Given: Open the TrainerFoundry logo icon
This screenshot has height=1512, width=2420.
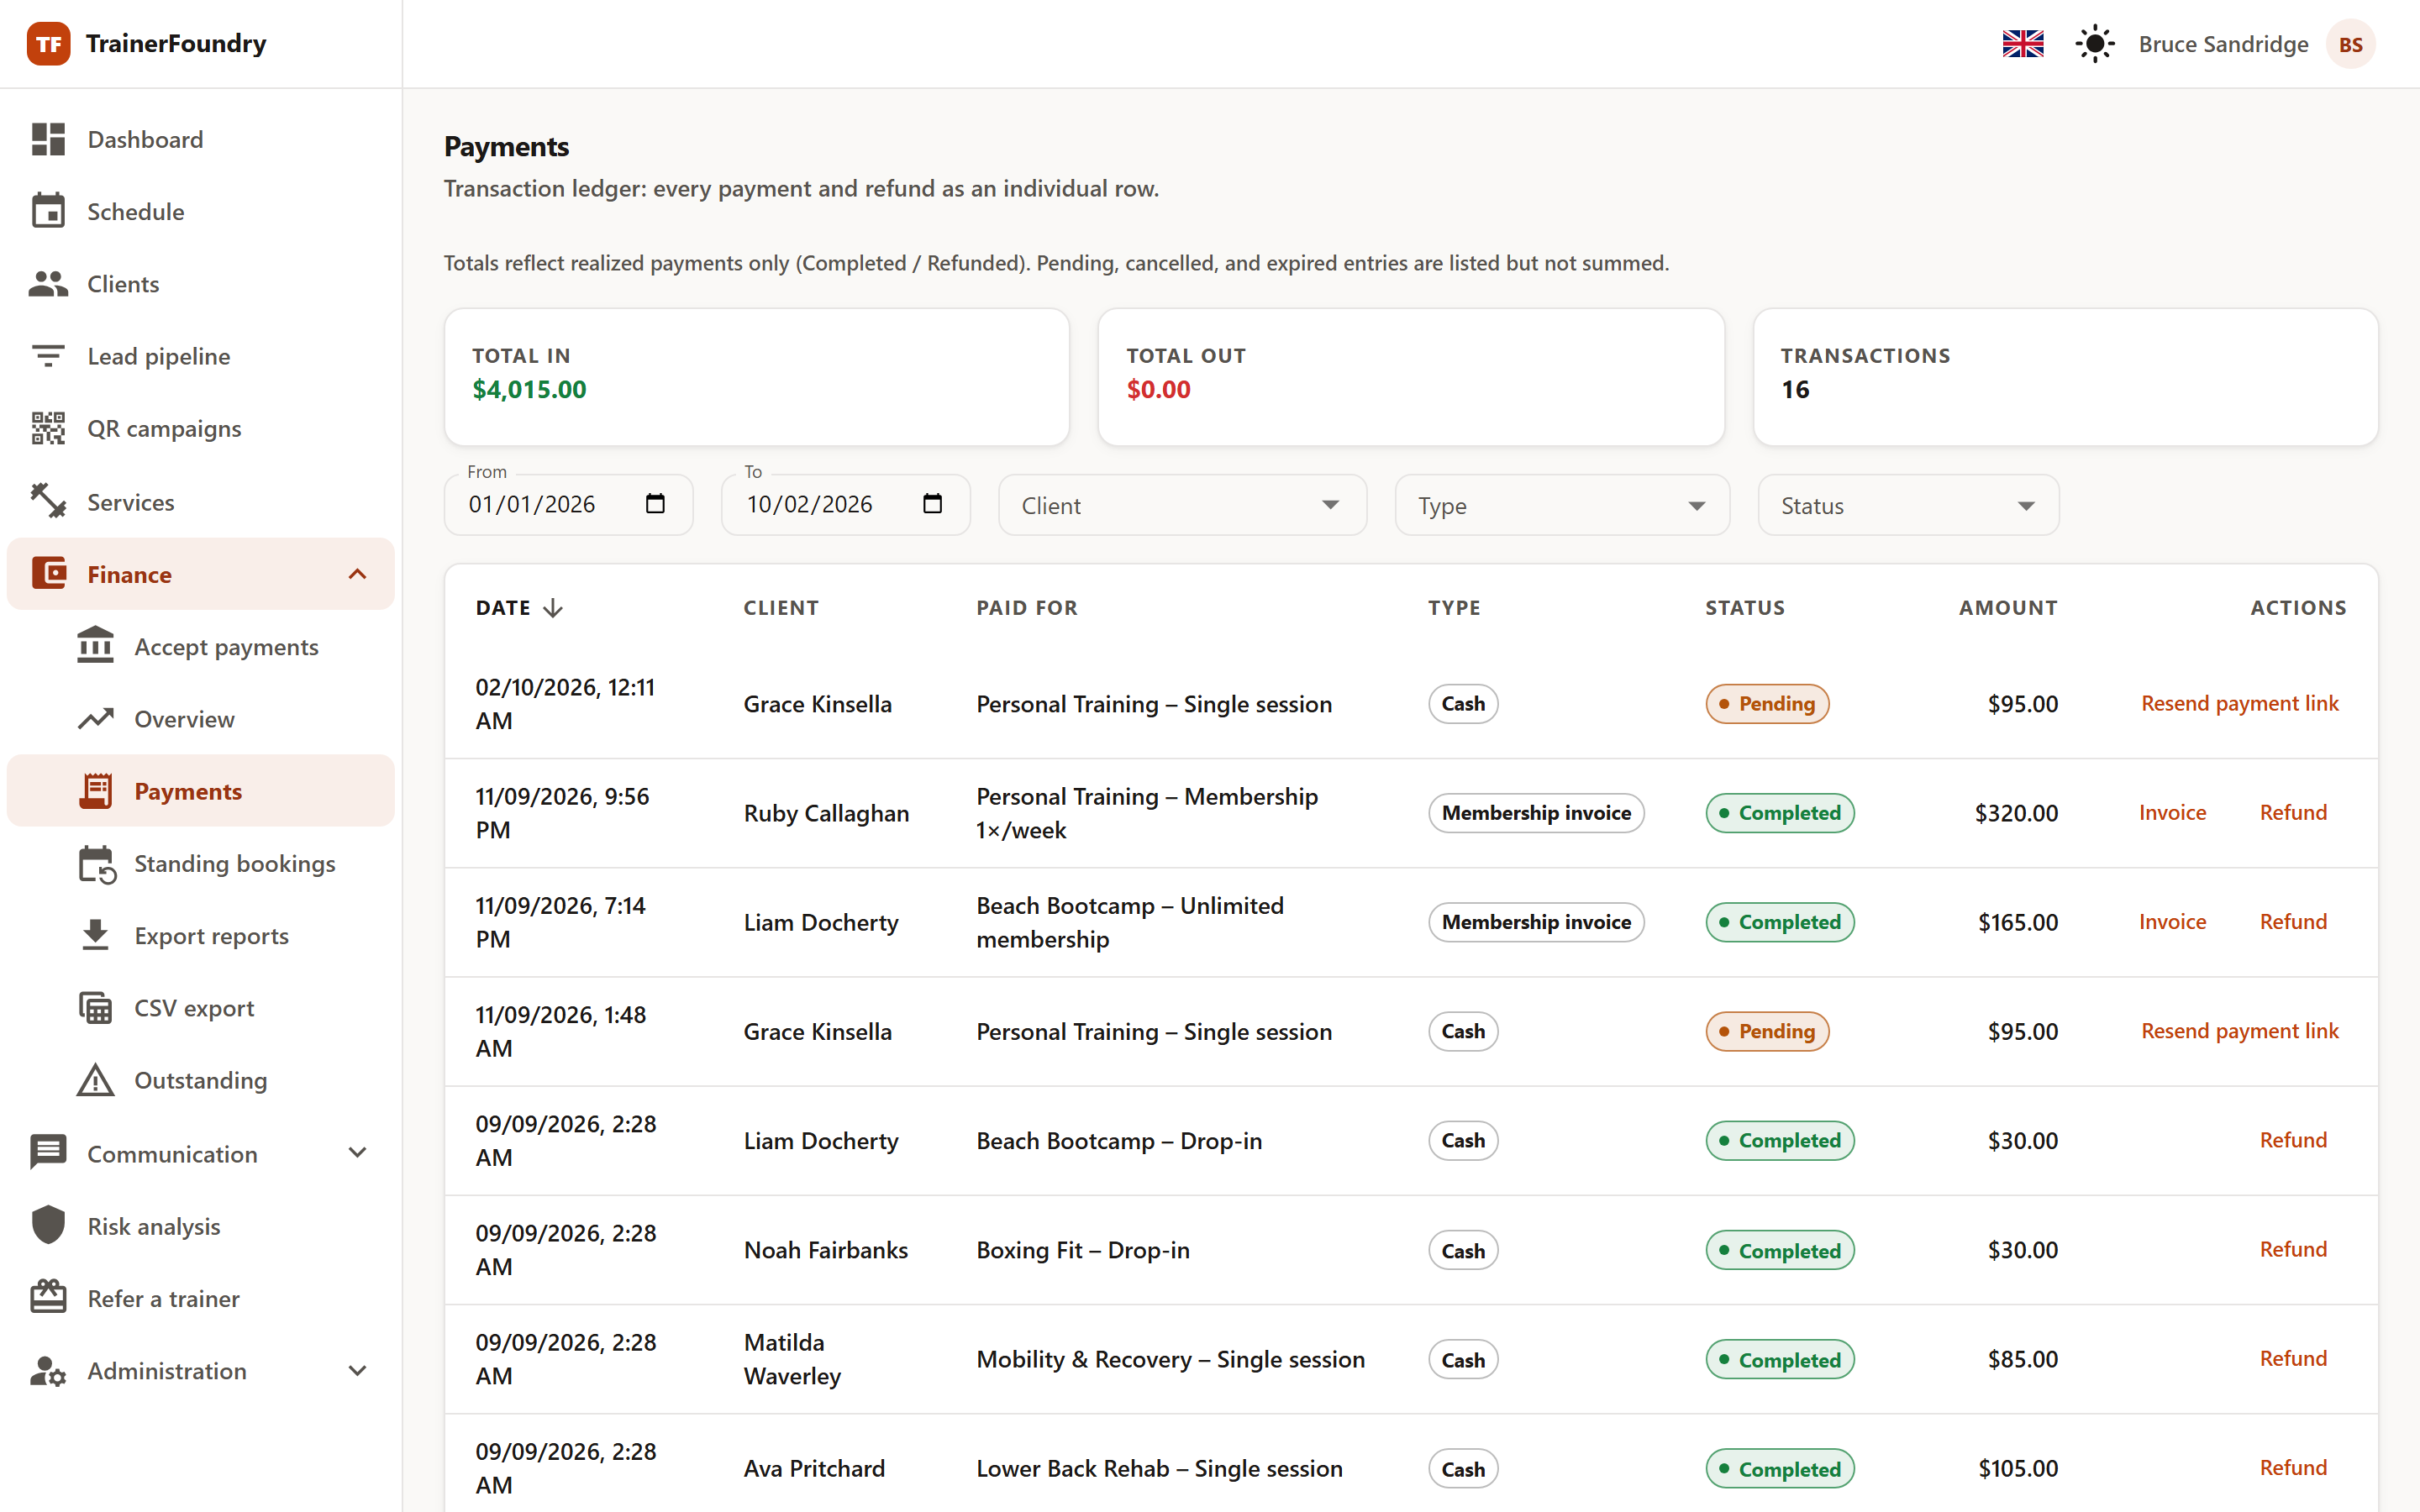Looking at the screenshot, I should [48, 44].
